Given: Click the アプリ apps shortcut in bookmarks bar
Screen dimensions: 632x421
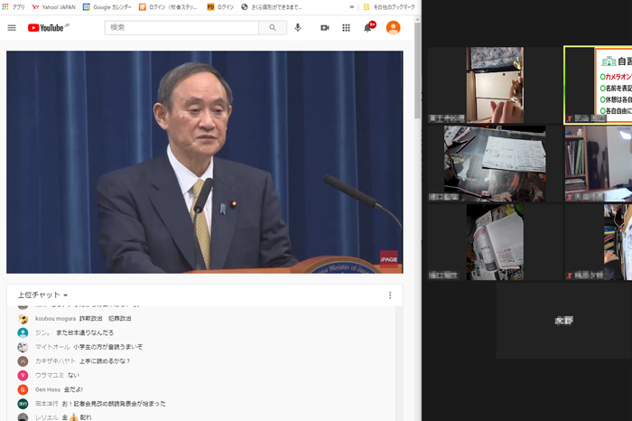Looking at the screenshot, I should point(14,6).
